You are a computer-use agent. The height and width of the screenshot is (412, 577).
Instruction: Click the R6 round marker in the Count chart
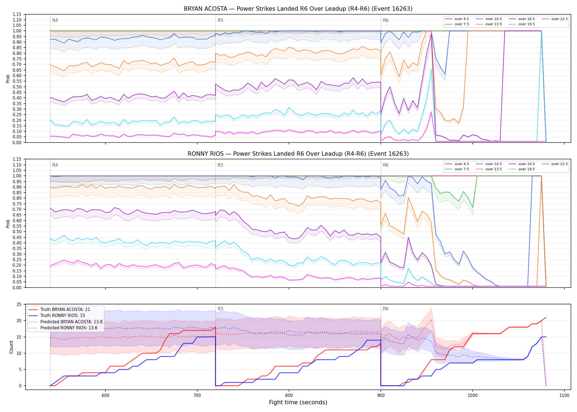tap(385, 309)
